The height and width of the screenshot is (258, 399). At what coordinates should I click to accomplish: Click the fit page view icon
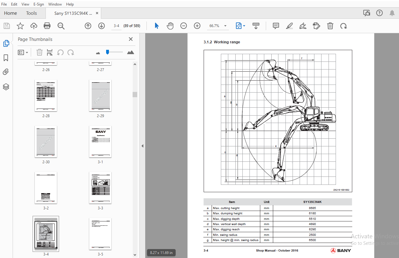pos(239,26)
